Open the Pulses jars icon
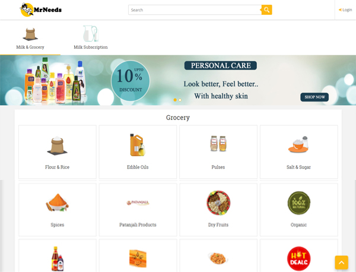Viewport: 356px width, 272px height. tap(218, 144)
